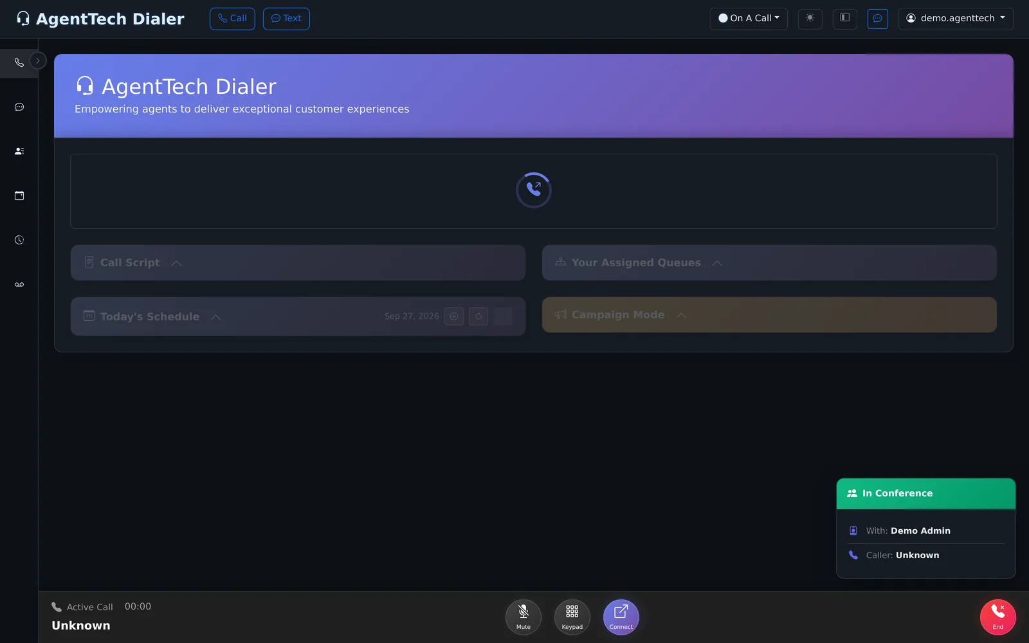Open the voicemail icon in the sidebar
The width and height of the screenshot is (1029, 643).
(19, 284)
